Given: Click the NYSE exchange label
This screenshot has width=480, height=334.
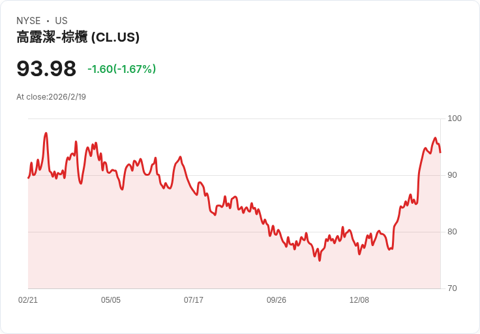Looking at the screenshot, I should pos(29,21).
